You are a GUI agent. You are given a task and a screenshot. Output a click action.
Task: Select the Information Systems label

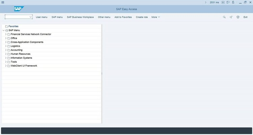tap(21, 58)
